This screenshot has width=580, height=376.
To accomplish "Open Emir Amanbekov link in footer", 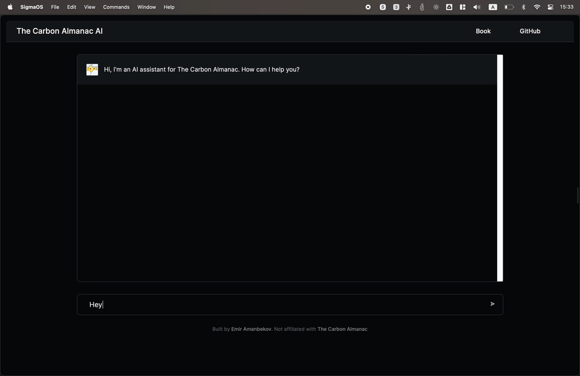I will pos(251,329).
